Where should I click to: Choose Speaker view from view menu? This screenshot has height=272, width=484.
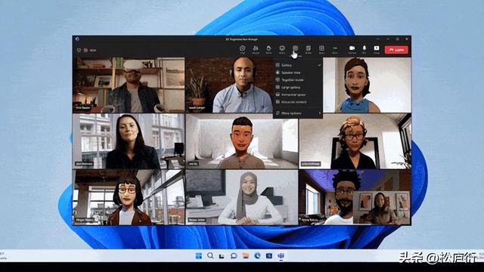click(298, 73)
